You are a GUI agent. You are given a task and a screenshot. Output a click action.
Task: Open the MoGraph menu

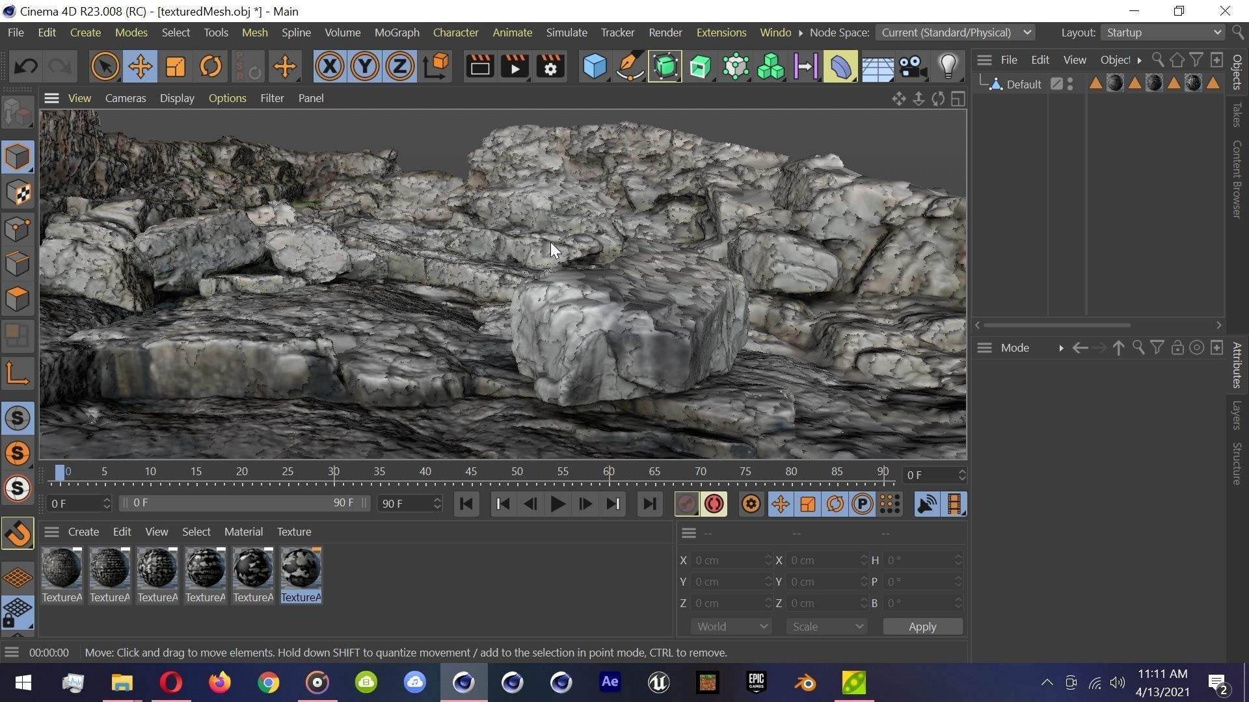(397, 32)
